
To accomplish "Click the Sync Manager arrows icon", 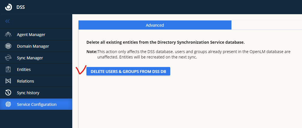I will (8, 58).
